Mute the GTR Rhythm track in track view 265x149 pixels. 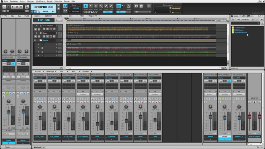44,29
